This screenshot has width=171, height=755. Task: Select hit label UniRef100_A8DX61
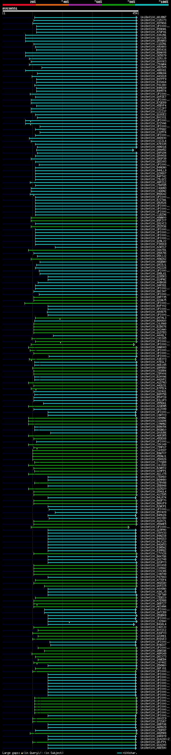pos(153,70)
